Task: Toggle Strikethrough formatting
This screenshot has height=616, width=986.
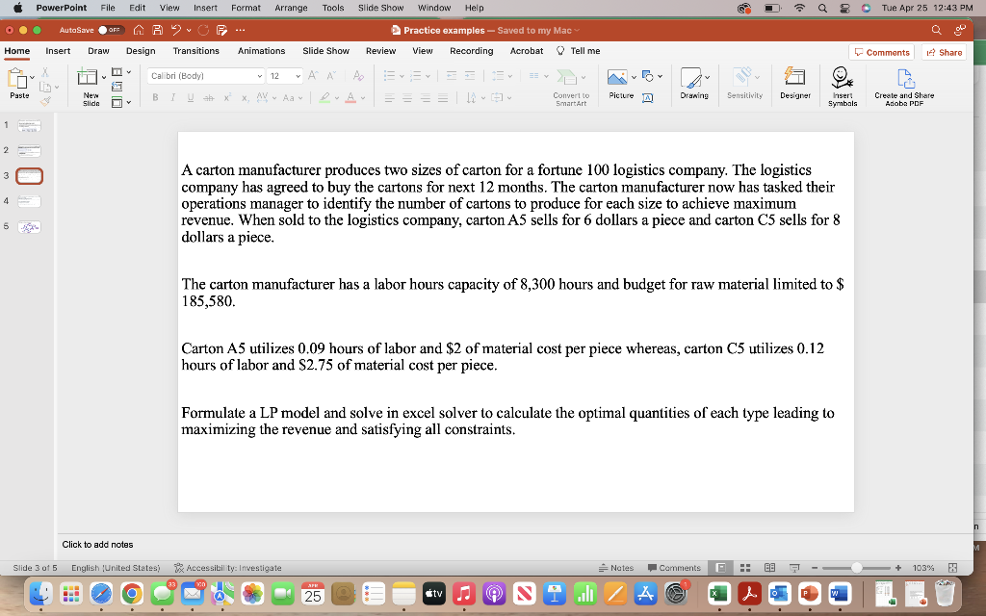Action: 209,97
